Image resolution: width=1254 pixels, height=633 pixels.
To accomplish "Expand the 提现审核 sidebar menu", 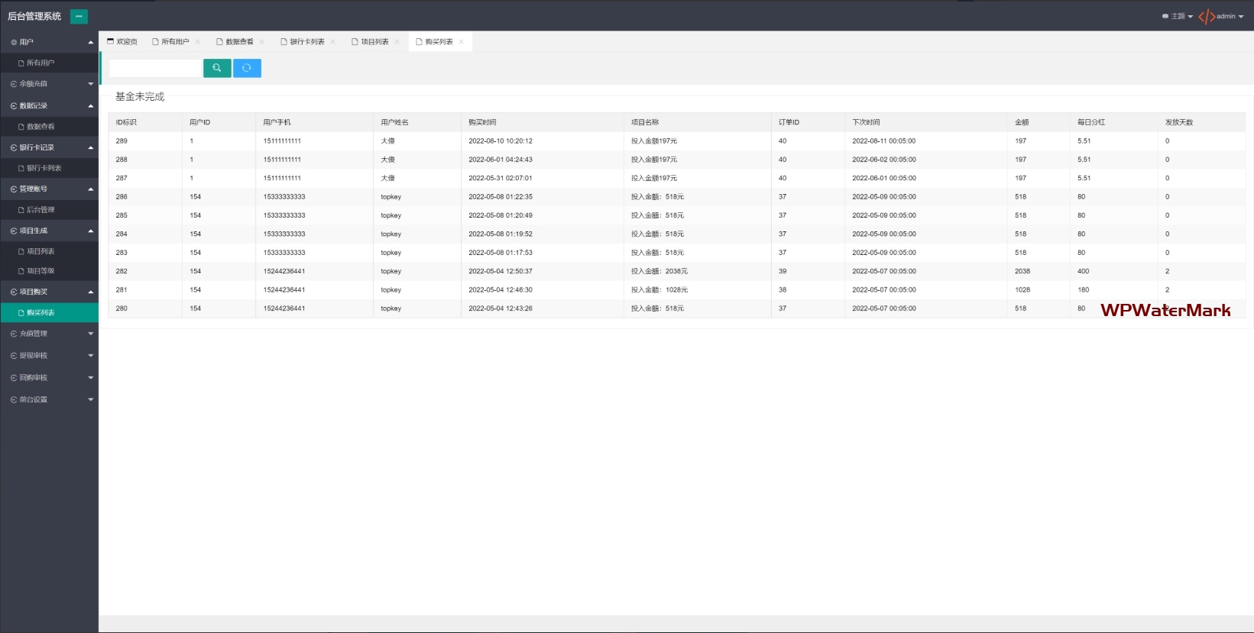I will [49, 356].
